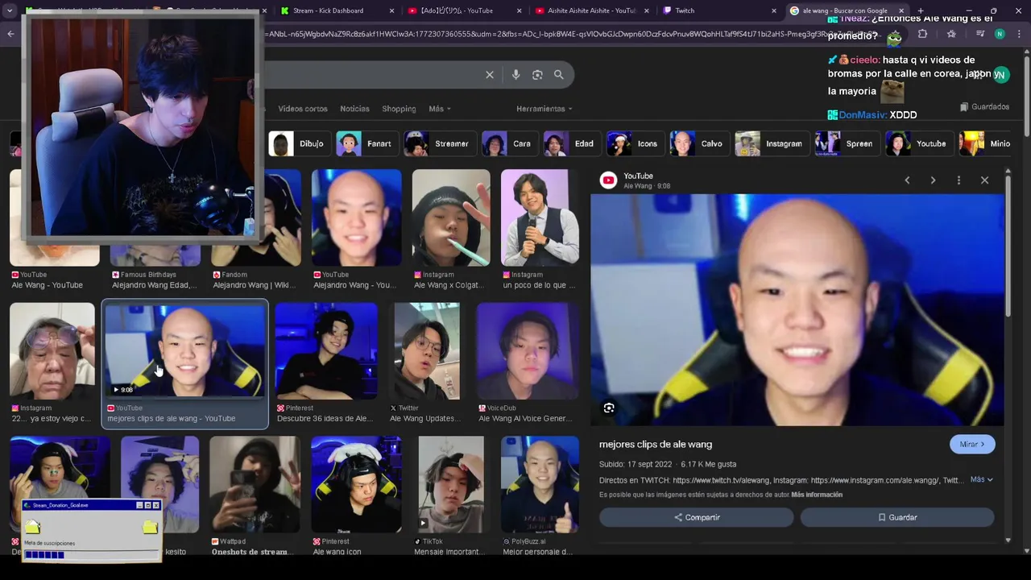This screenshot has height=580, width=1031.
Task: Select the Spreen suggestion chip
Action: pos(846,143)
